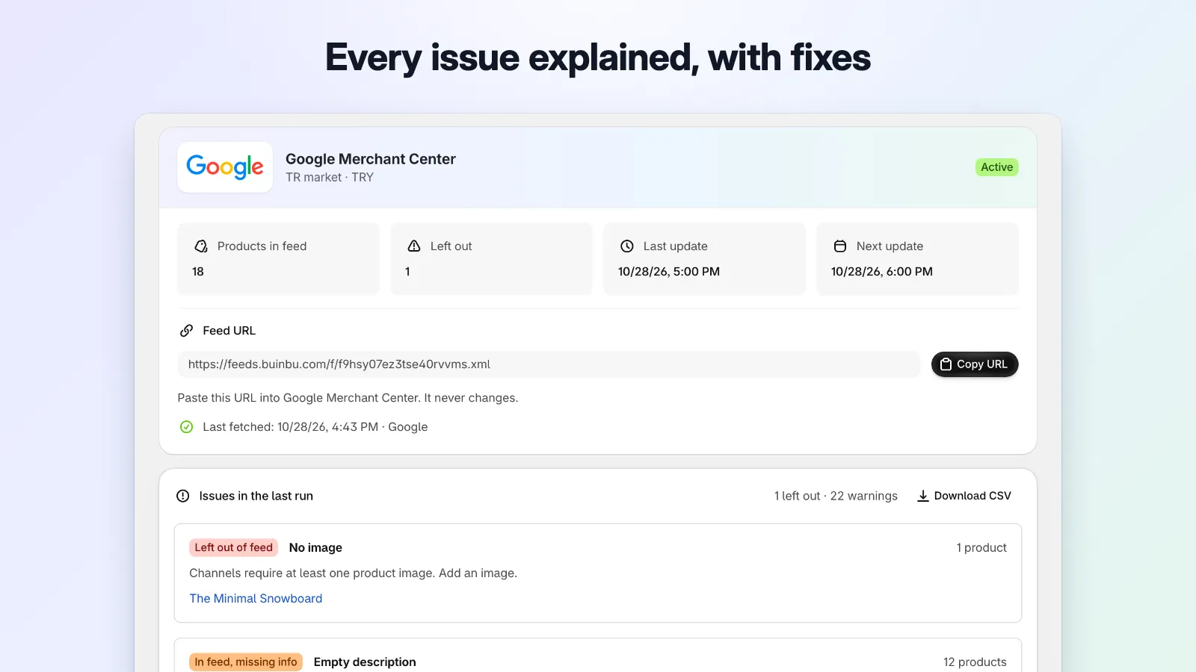Select the feed URL text field
This screenshot has height=672, width=1196.
click(x=549, y=364)
